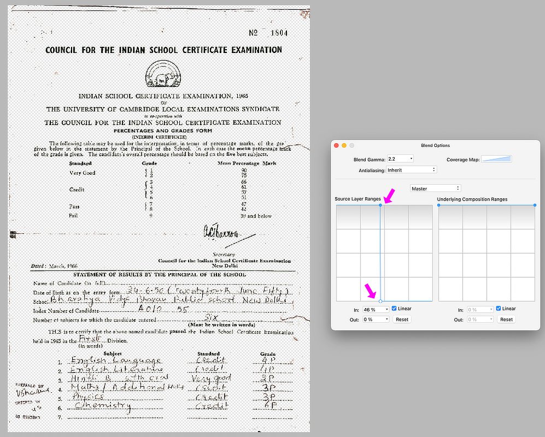
Task: Click '39 and below' in the table
Action: point(256,216)
